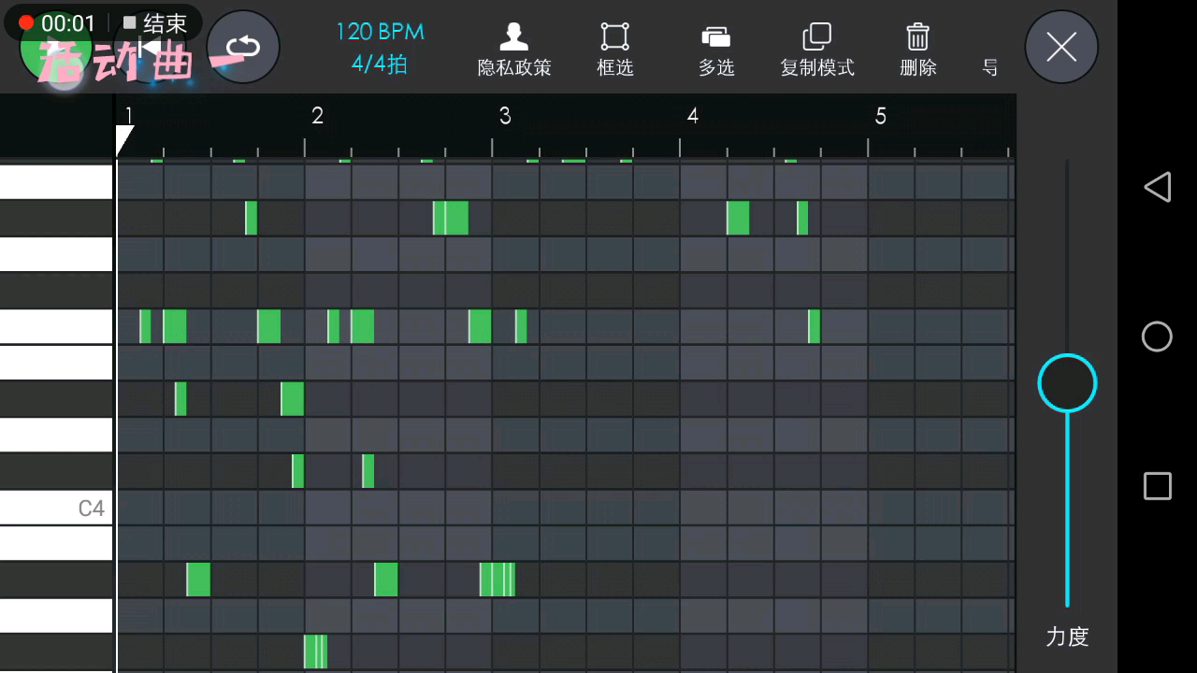
Task: Play the white key directly below C4
Action: 56,543
